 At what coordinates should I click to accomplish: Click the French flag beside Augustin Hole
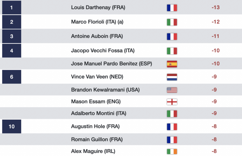click(x=172, y=127)
